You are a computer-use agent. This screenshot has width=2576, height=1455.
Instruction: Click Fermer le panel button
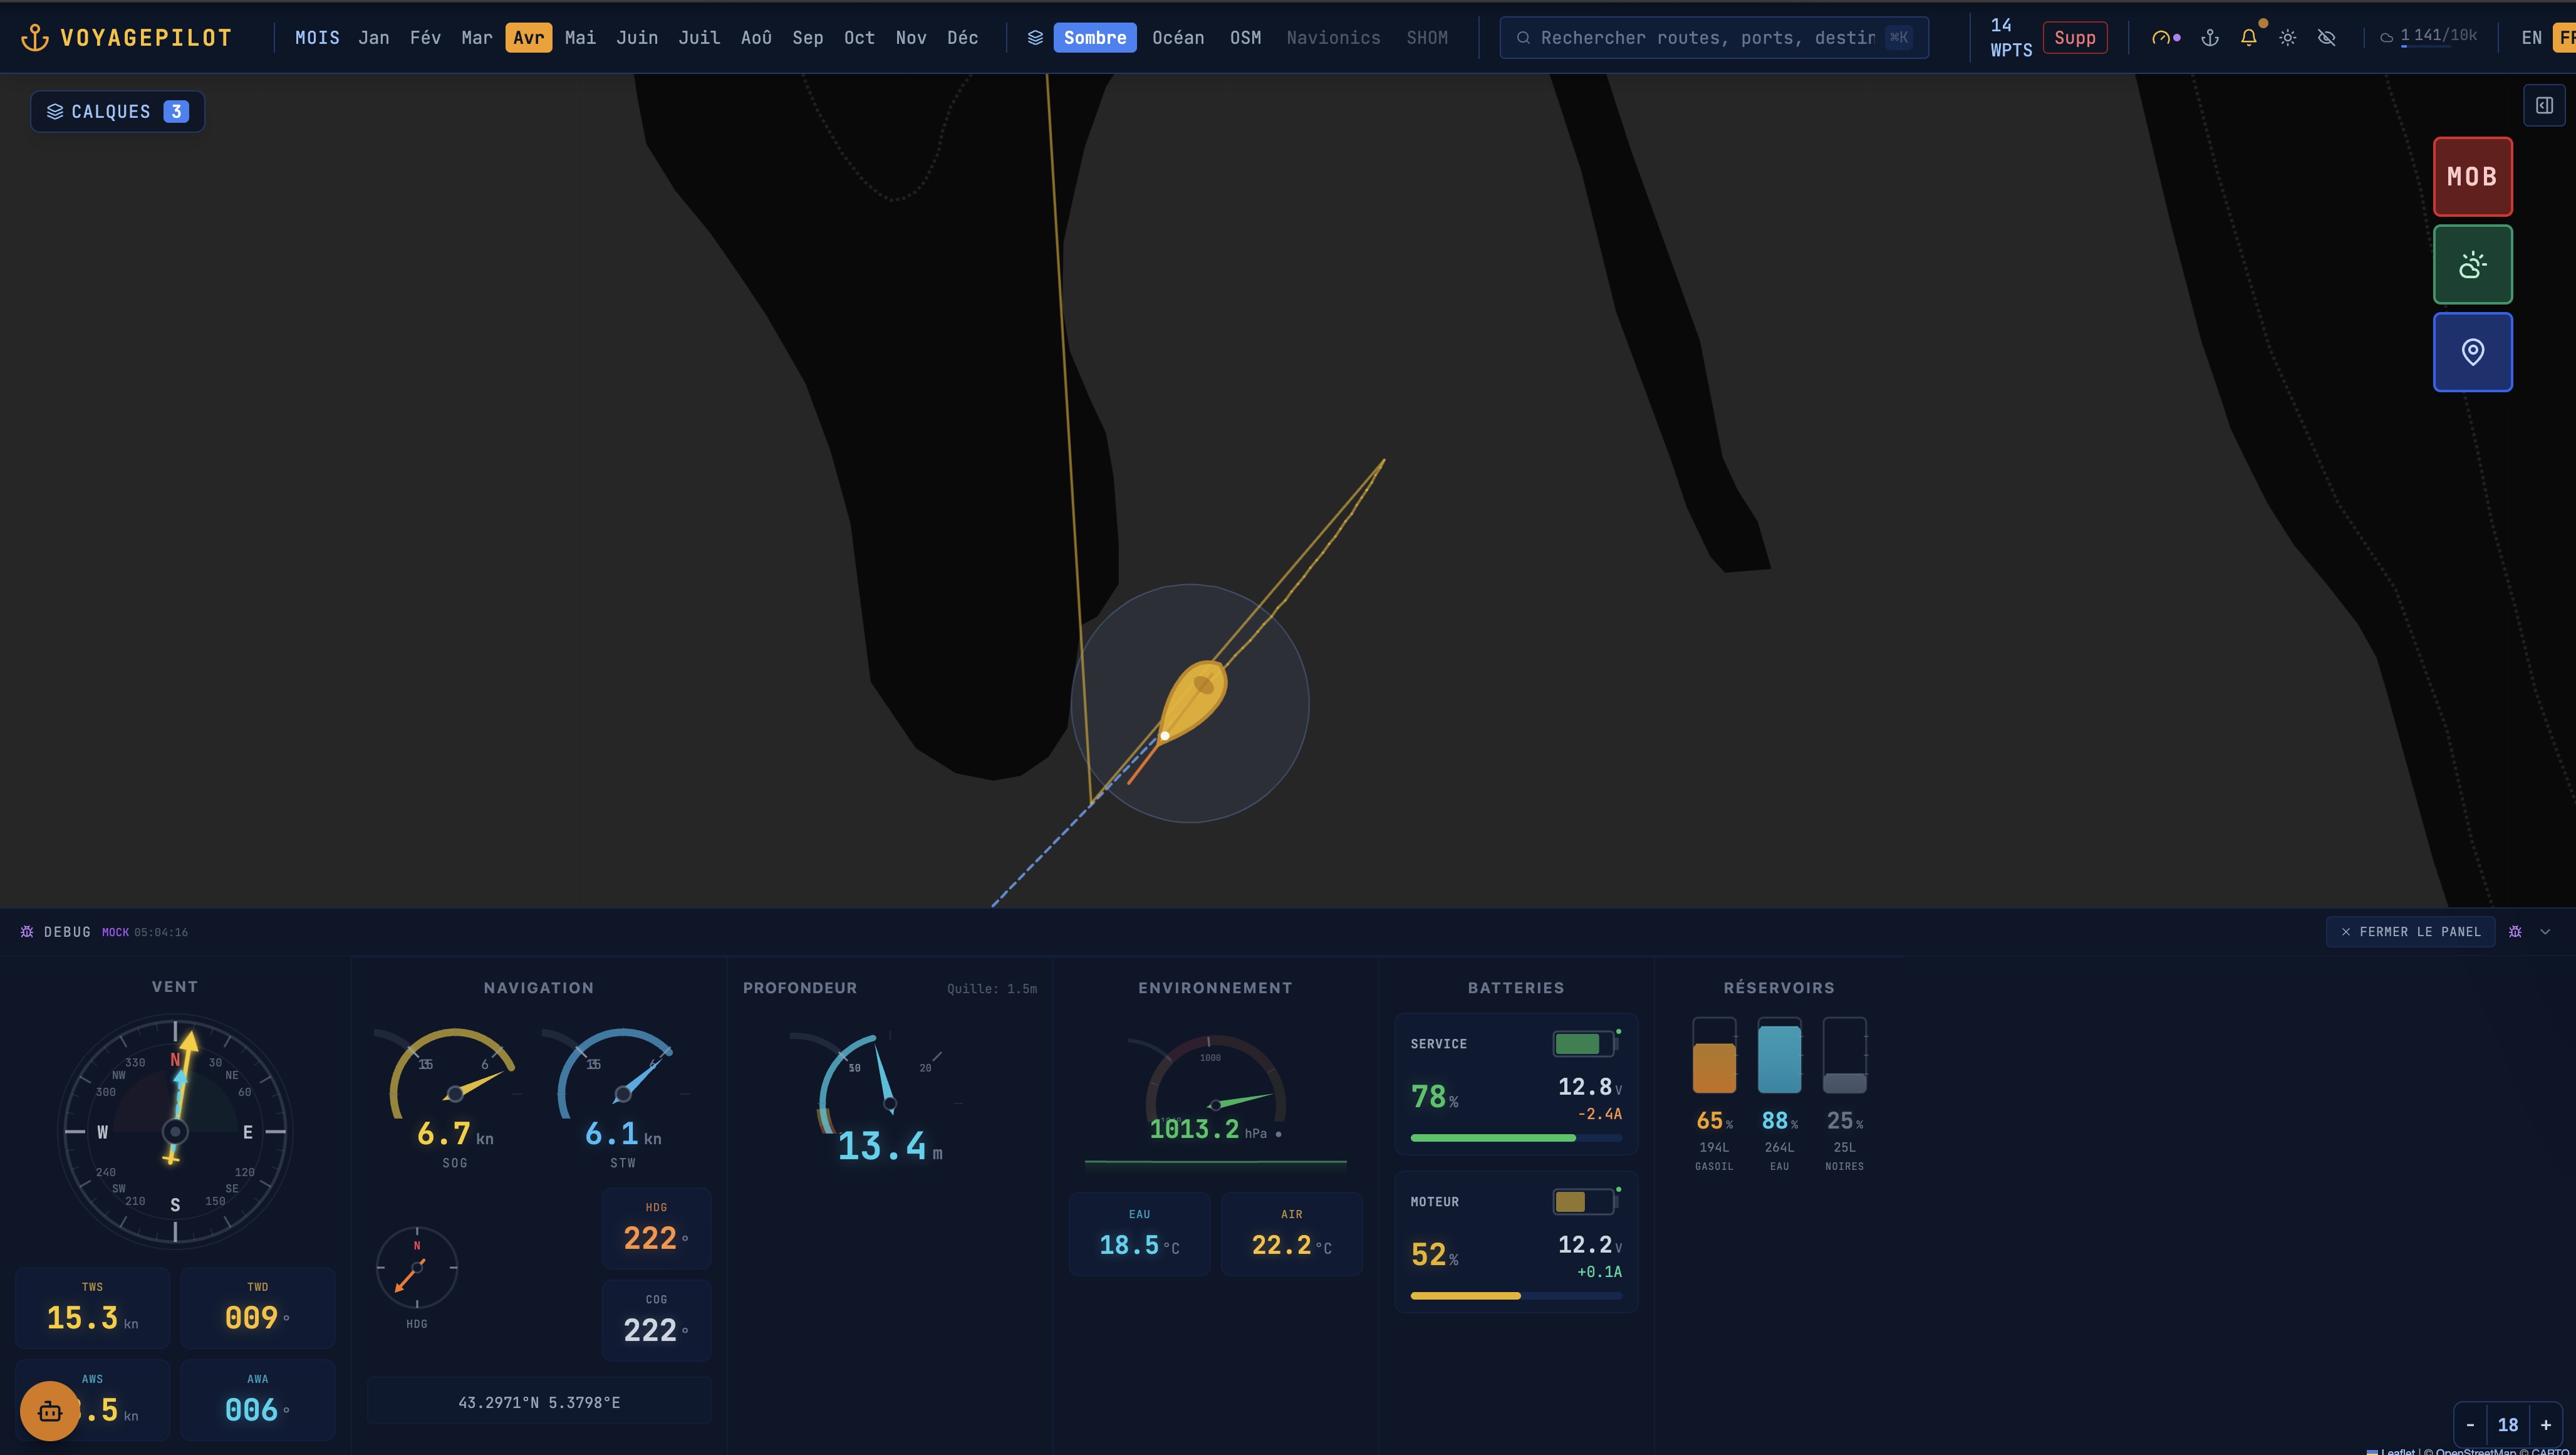[2410, 931]
